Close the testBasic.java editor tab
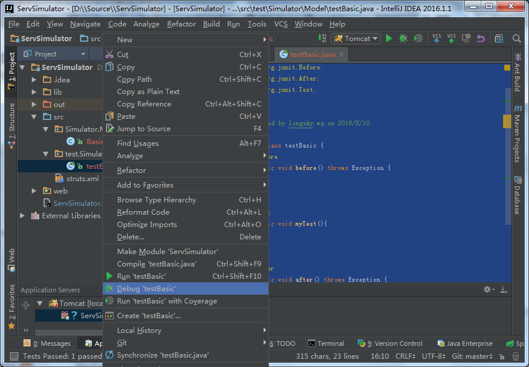Screen dimensions: 529x367 pos(341,54)
